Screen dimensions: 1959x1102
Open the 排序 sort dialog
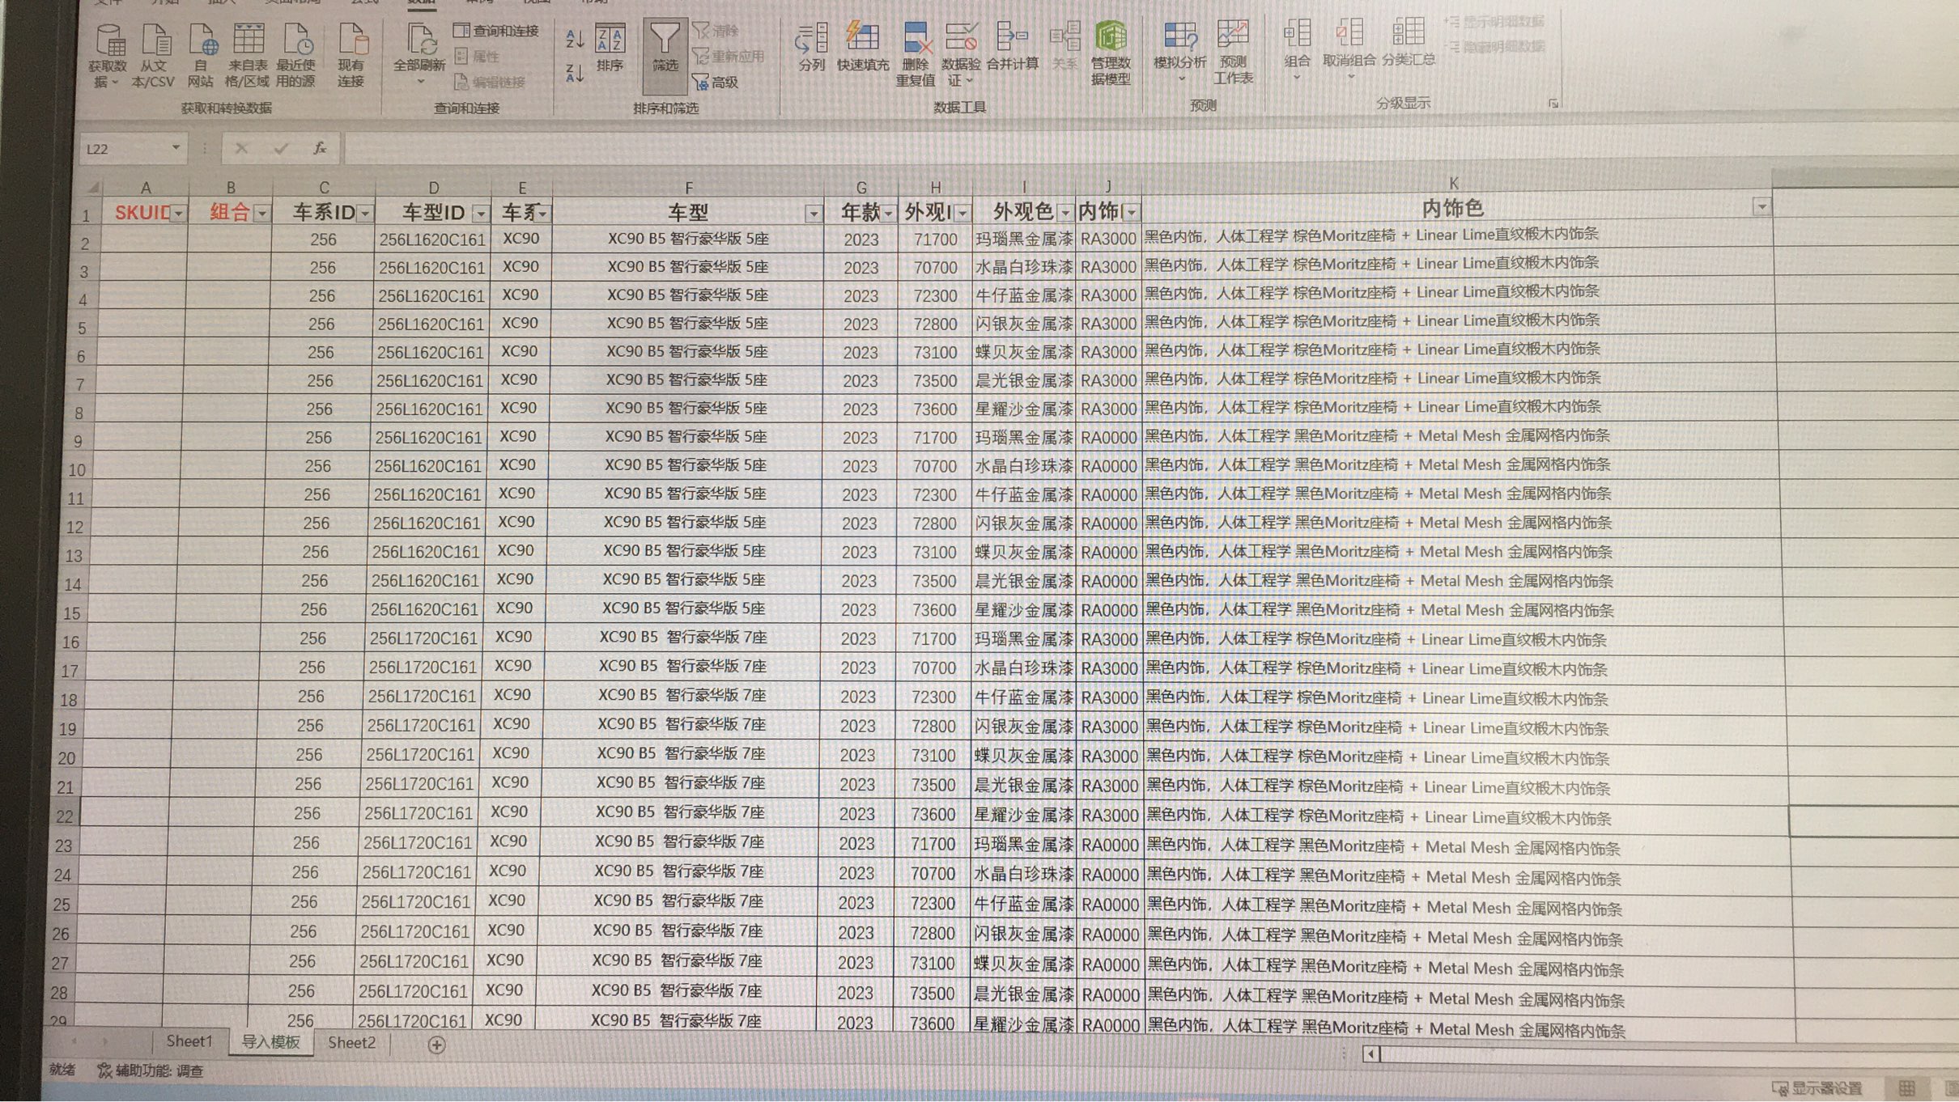click(x=610, y=49)
